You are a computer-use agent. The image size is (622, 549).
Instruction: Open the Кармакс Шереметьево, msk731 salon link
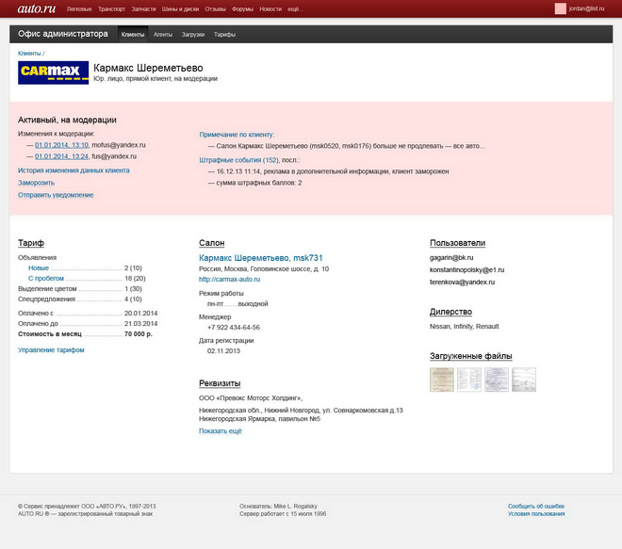261,258
